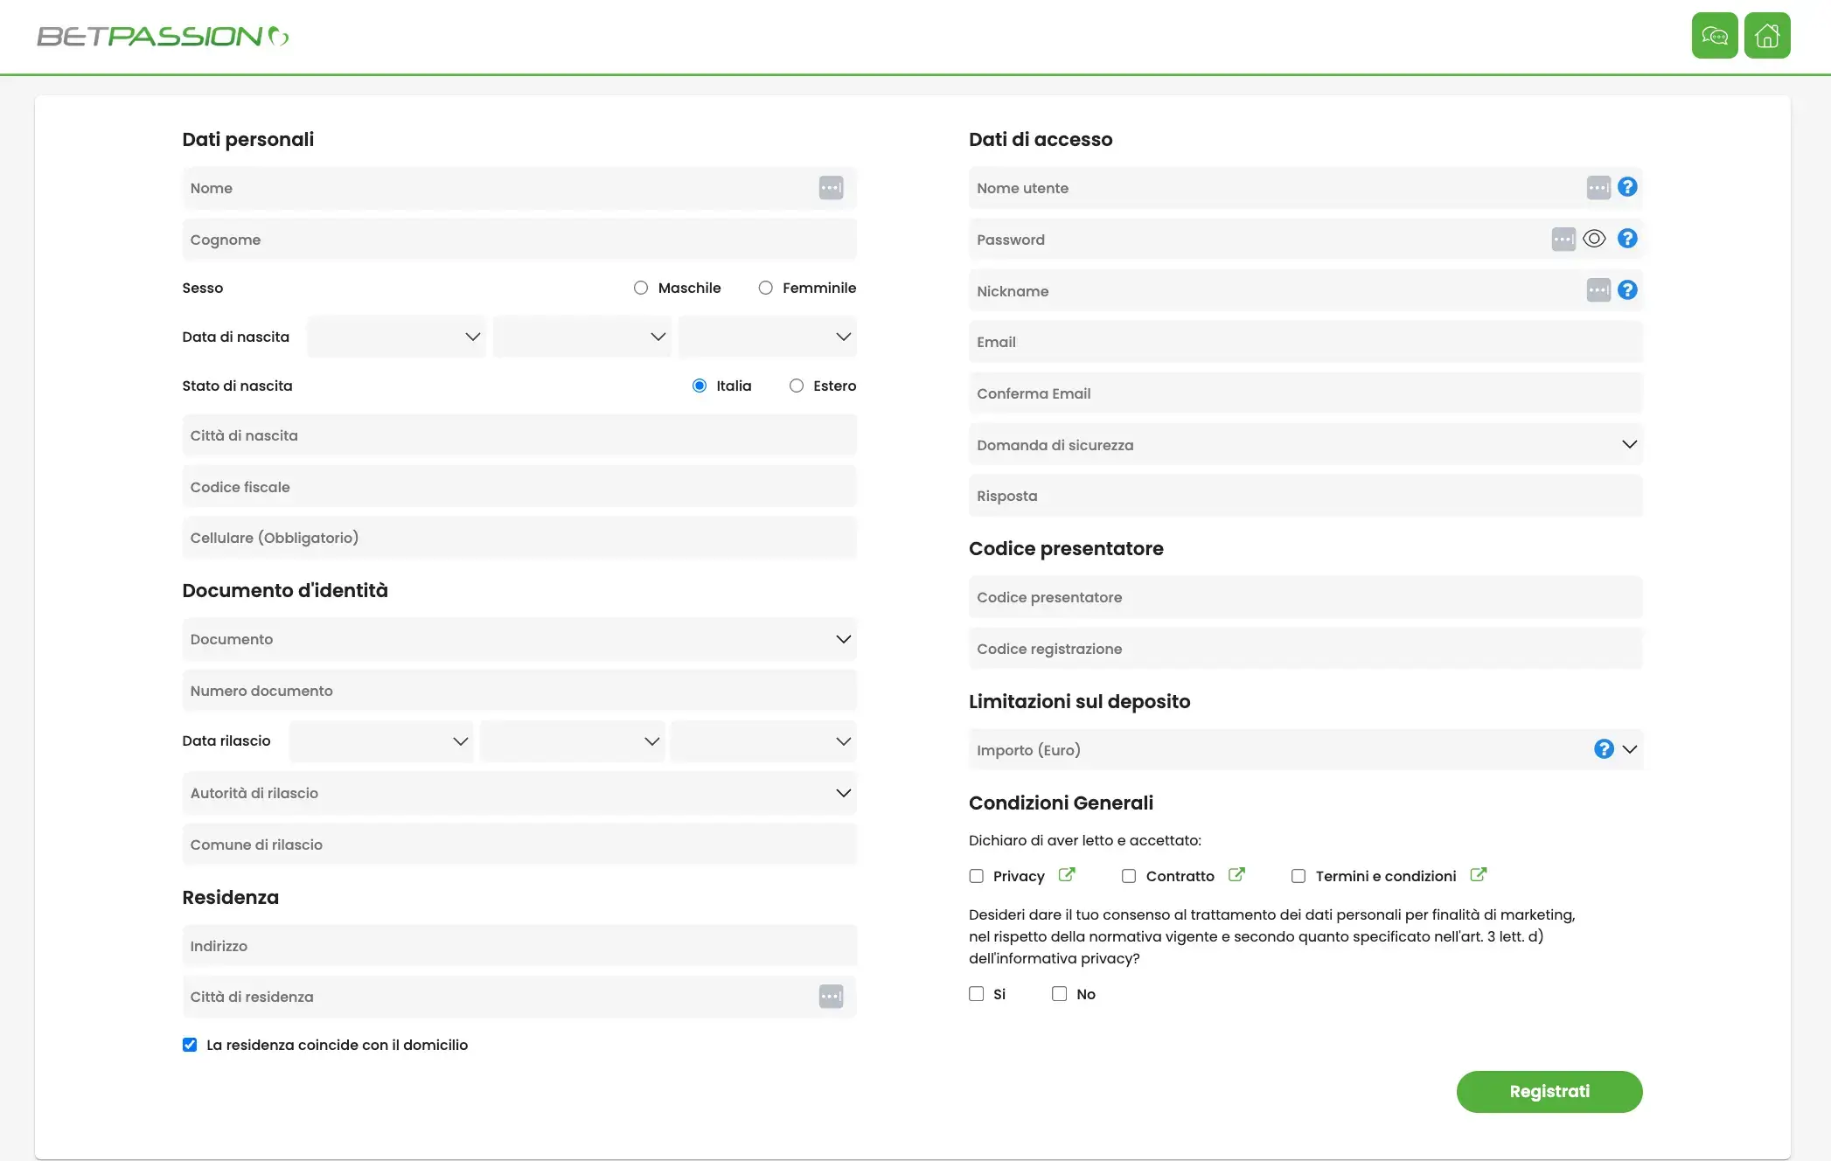
Task: Click the Nickname input field
Action: [1305, 291]
